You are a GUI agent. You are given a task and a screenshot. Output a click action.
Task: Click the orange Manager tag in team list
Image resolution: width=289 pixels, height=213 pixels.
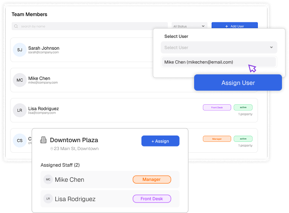pos(217,139)
